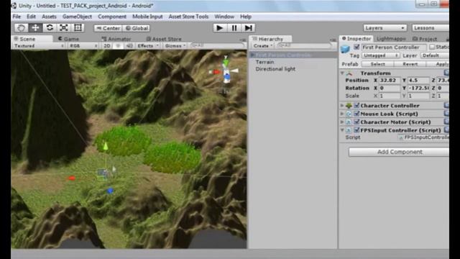Toggle Center pivot mode
Image resolution: width=460 pixels, height=259 pixels.
[108, 28]
